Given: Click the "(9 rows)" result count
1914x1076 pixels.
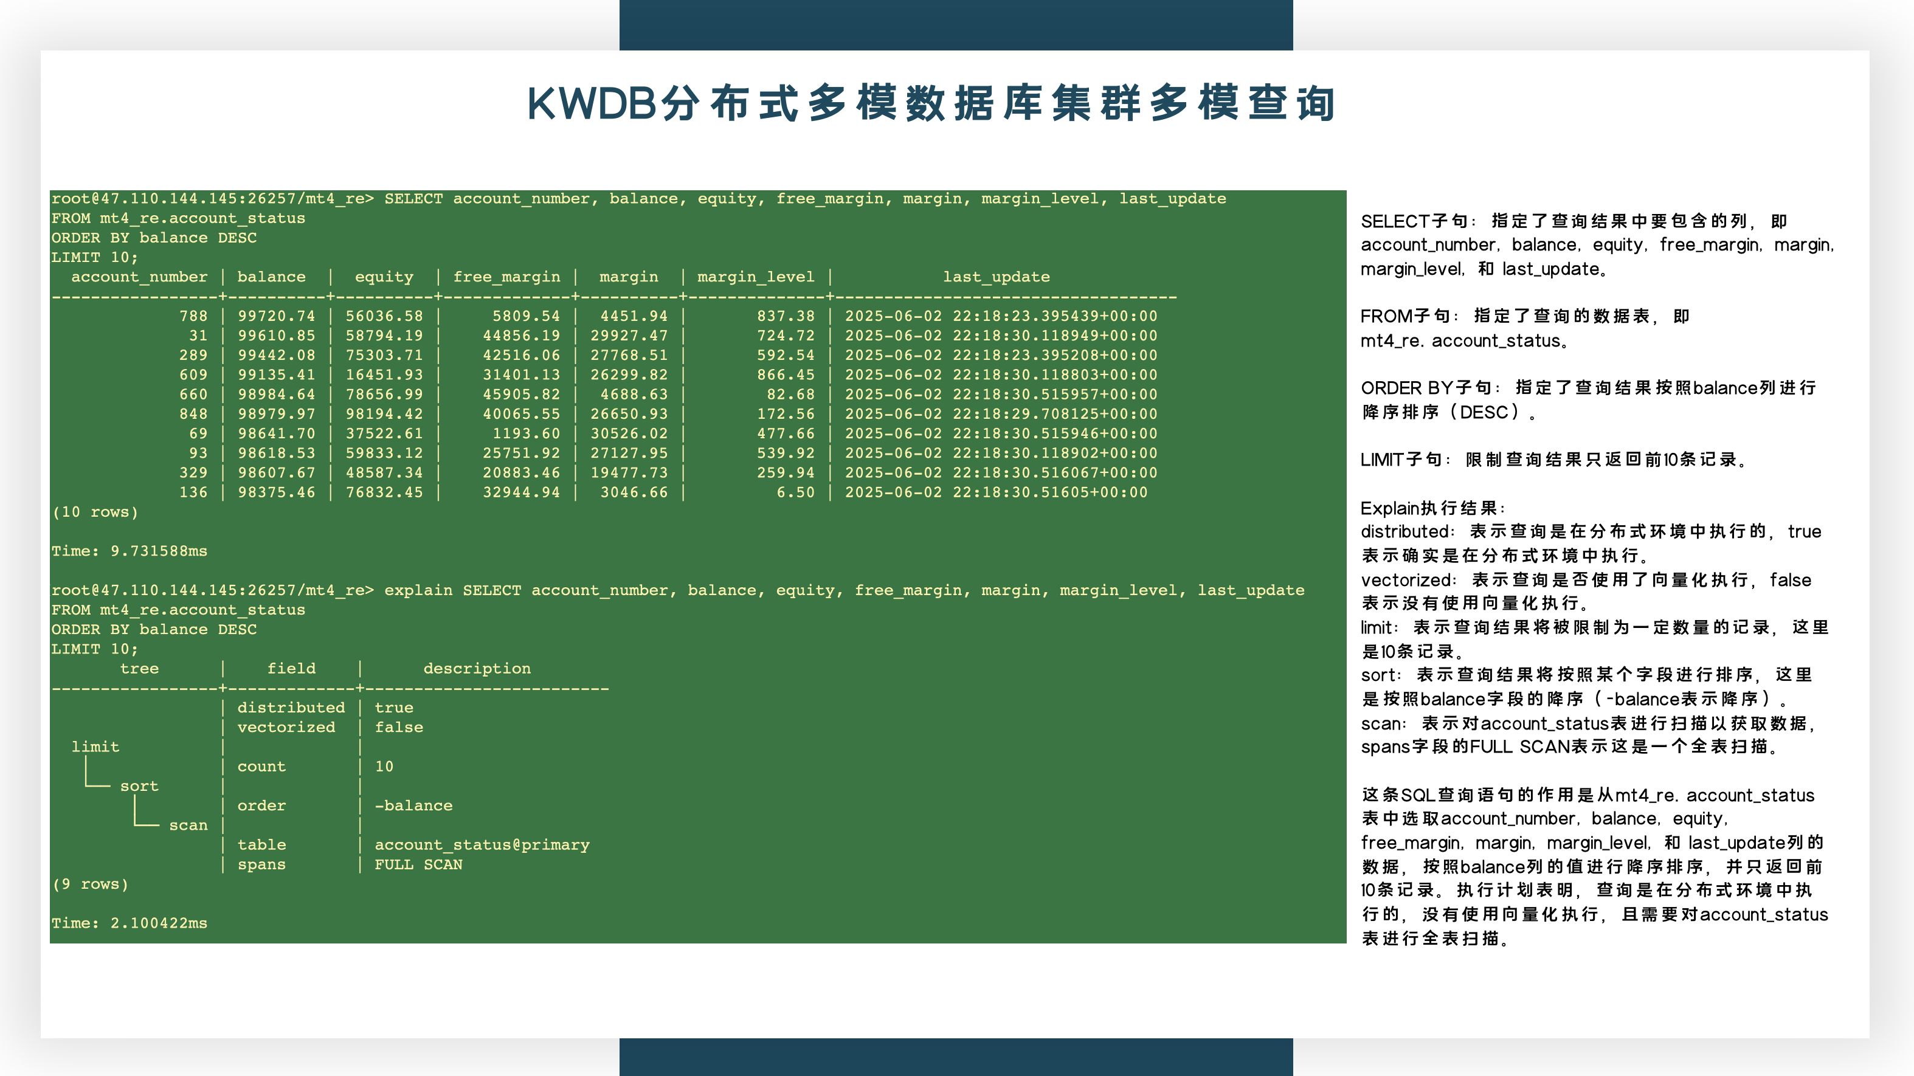Looking at the screenshot, I should (90, 885).
